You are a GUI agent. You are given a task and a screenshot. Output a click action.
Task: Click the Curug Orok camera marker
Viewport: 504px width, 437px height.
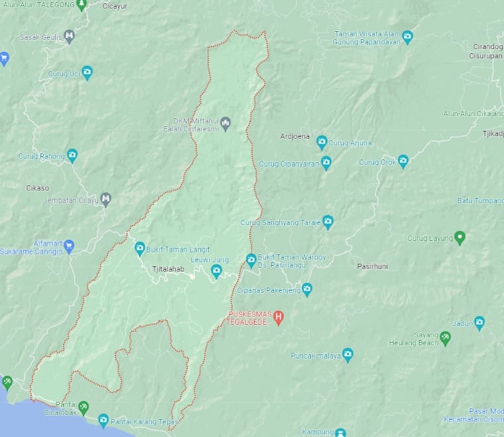(x=403, y=161)
